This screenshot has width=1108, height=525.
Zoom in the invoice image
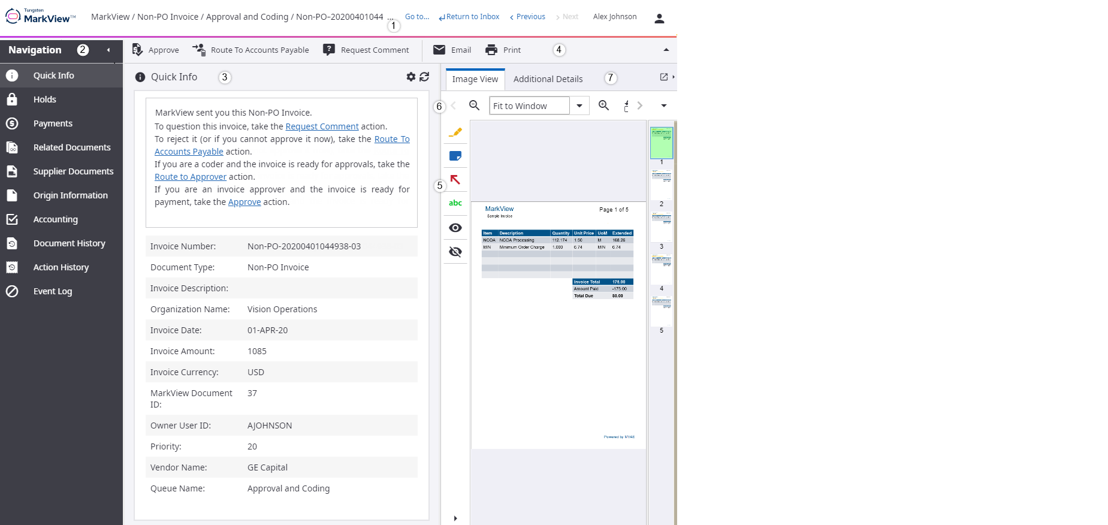(x=604, y=105)
